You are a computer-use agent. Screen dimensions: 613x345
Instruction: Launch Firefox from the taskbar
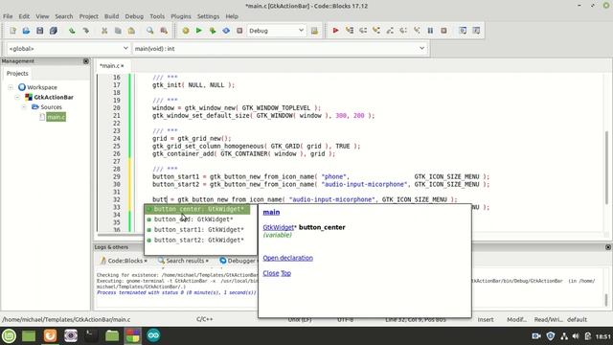click(50, 335)
